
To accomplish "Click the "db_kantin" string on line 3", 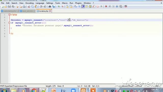I will 79,20.
